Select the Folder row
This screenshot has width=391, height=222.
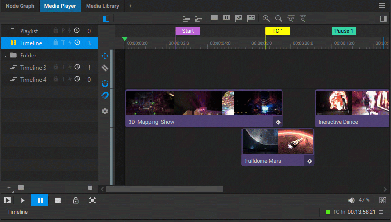click(x=49, y=55)
